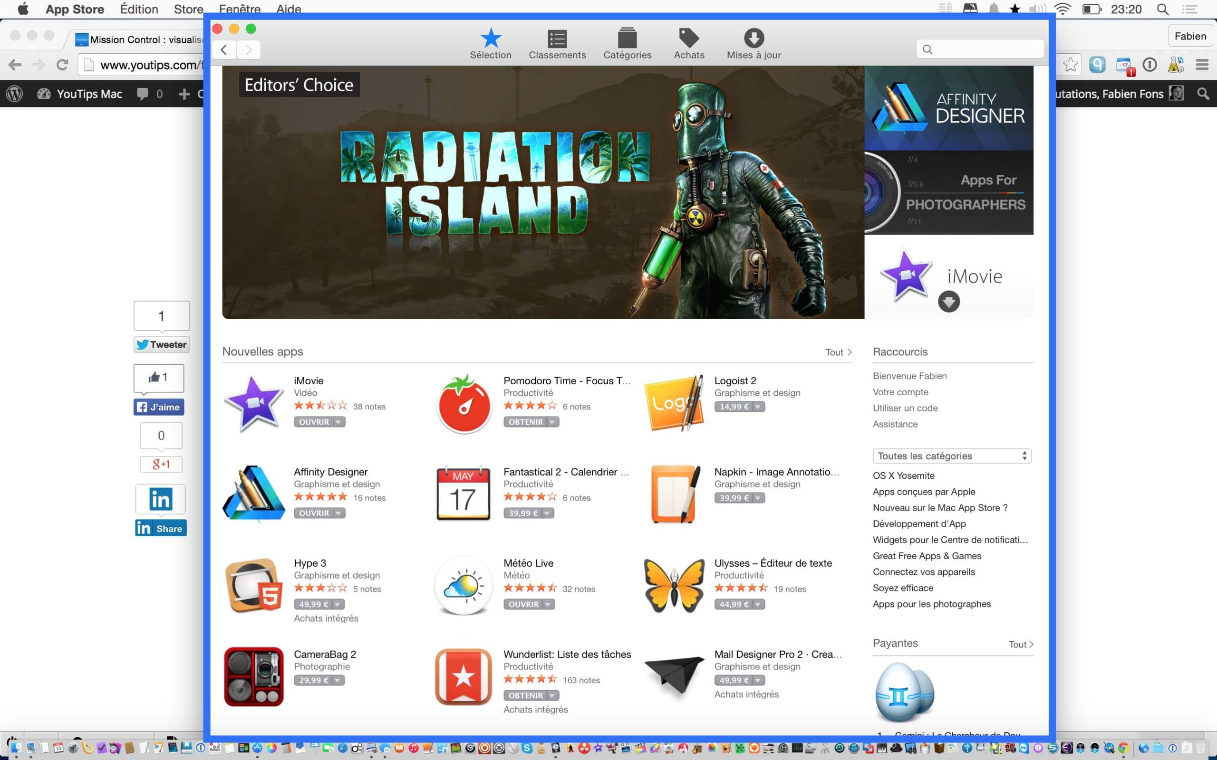Open the Store menu in menu bar
This screenshot has width=1217, height=760.
point(188,9)
